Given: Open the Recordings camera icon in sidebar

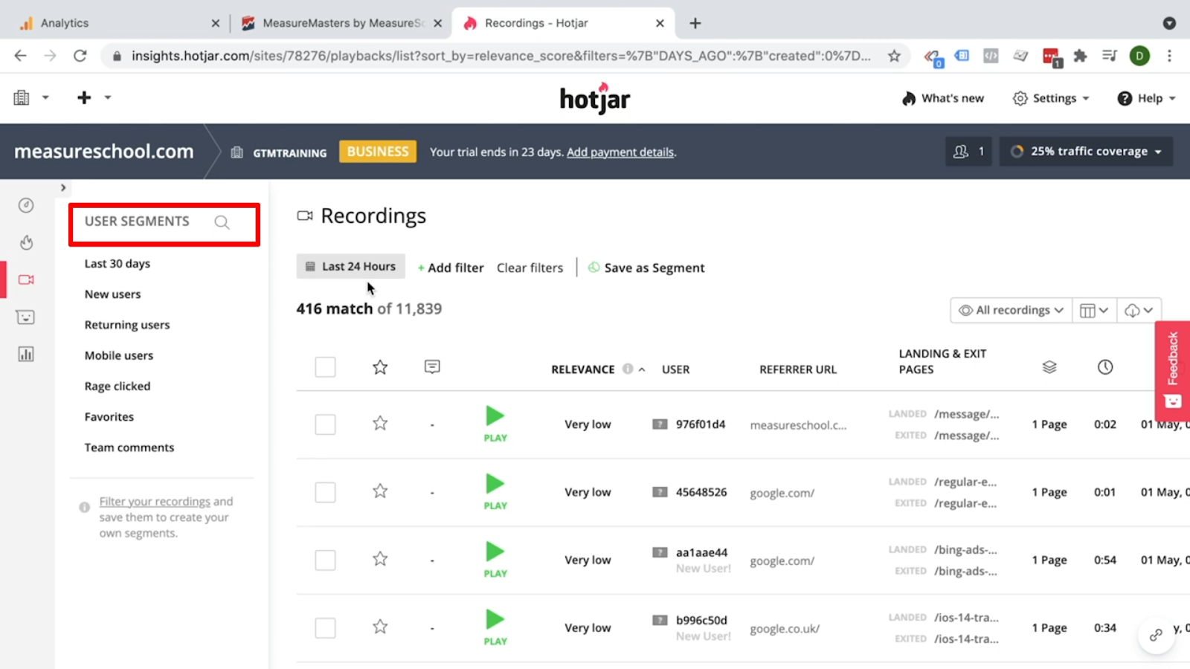Looking at the screenshot, I should [x=26, y=279].
